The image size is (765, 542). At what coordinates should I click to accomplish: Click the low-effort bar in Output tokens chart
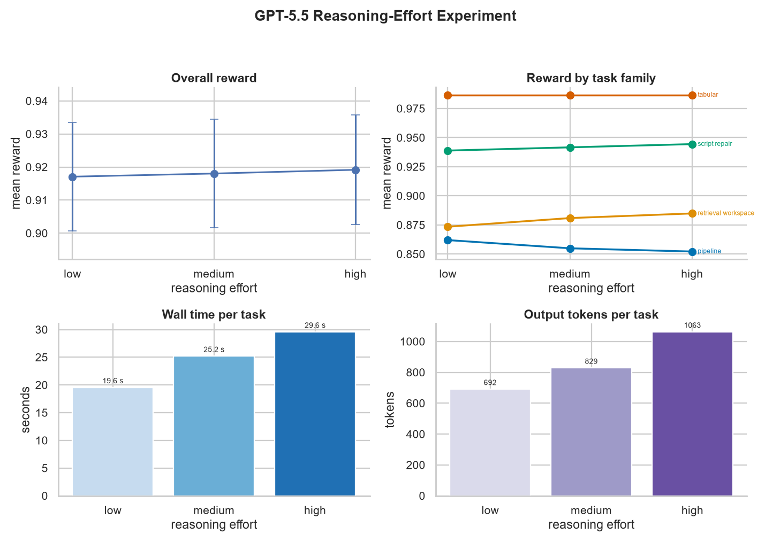coord(490,443)
